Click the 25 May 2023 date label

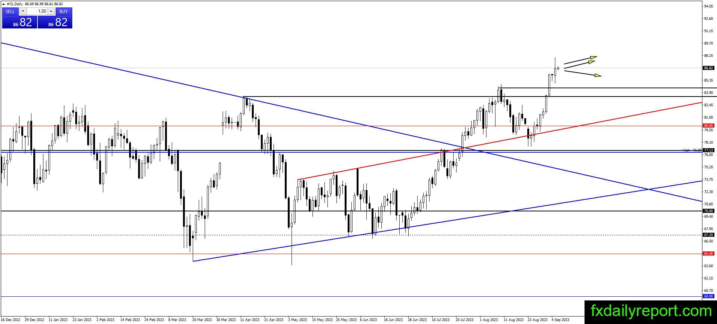pos(346,320)
